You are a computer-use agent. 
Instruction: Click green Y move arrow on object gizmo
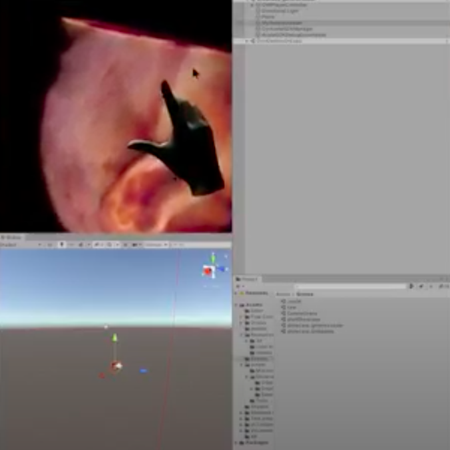click(x=114, y=337)
